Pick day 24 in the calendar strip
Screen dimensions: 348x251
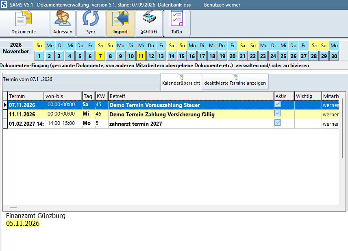[x=273, y=56]
